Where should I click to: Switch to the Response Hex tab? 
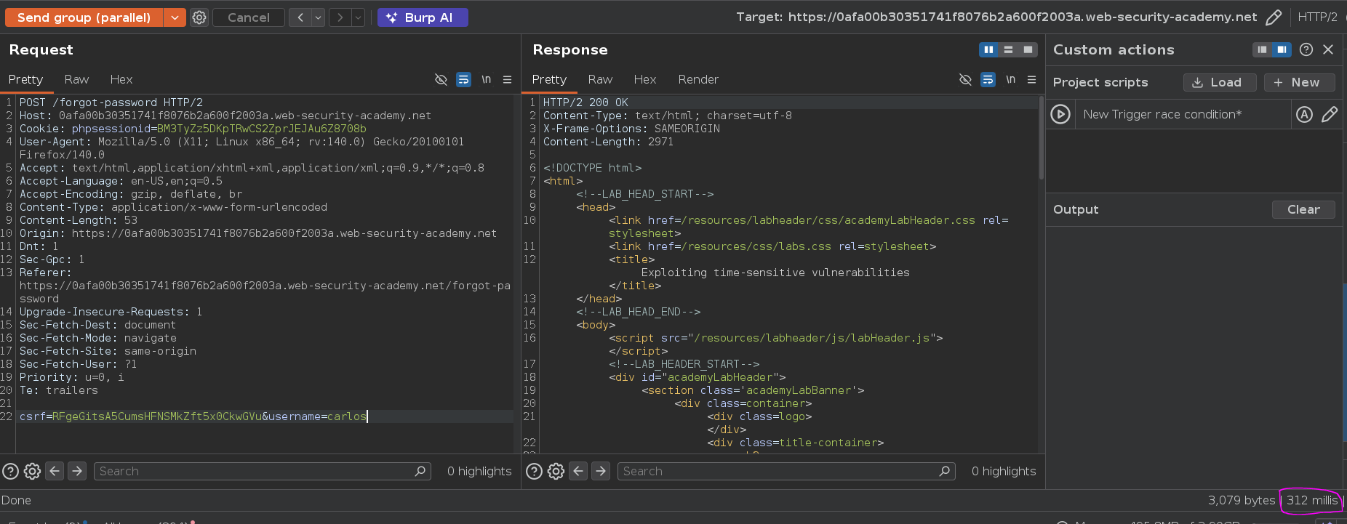tap(645, 79)
